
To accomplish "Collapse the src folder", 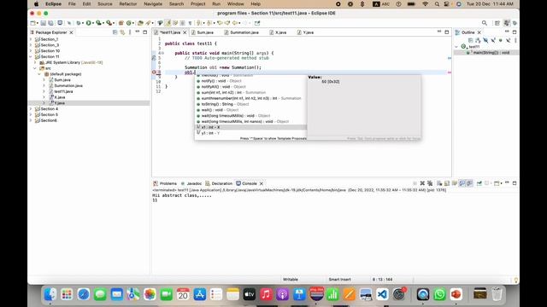I will coord(35,68).
